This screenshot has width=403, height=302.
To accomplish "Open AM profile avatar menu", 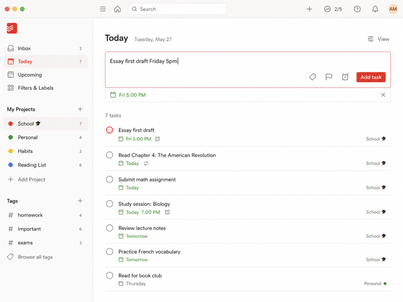I will 393,9.
